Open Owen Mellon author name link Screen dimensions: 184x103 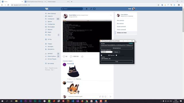[73, 15]
